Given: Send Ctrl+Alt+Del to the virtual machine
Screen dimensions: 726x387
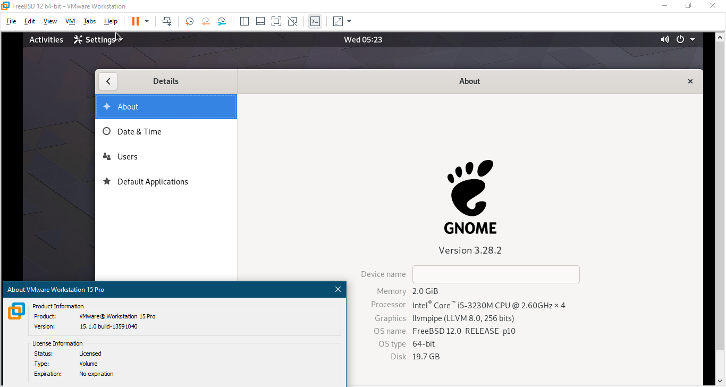Looking at the screenshot, I should point(167,21).
